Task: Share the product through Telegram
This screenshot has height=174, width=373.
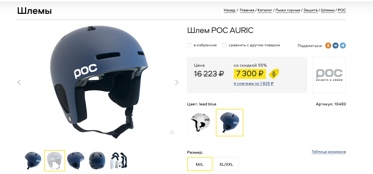Action: click(x=343, y=46)
